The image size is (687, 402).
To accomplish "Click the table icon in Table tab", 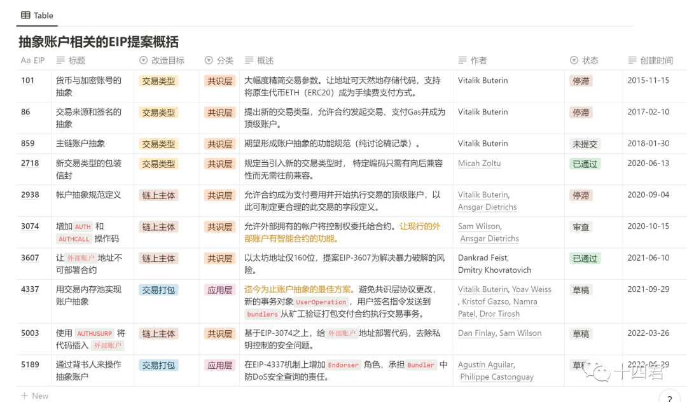I will (x=25, y=15).
